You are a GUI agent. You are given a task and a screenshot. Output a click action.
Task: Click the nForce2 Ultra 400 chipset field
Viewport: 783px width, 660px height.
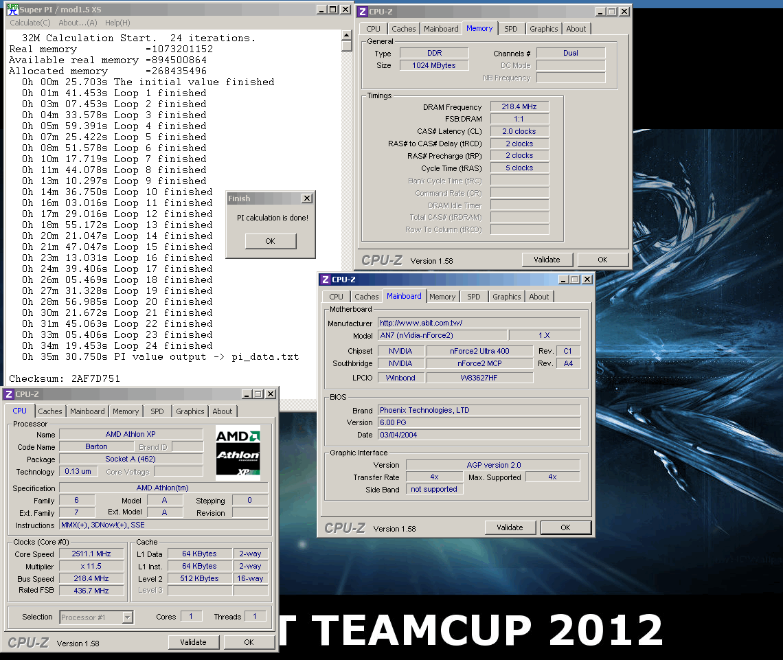(480, 351)
